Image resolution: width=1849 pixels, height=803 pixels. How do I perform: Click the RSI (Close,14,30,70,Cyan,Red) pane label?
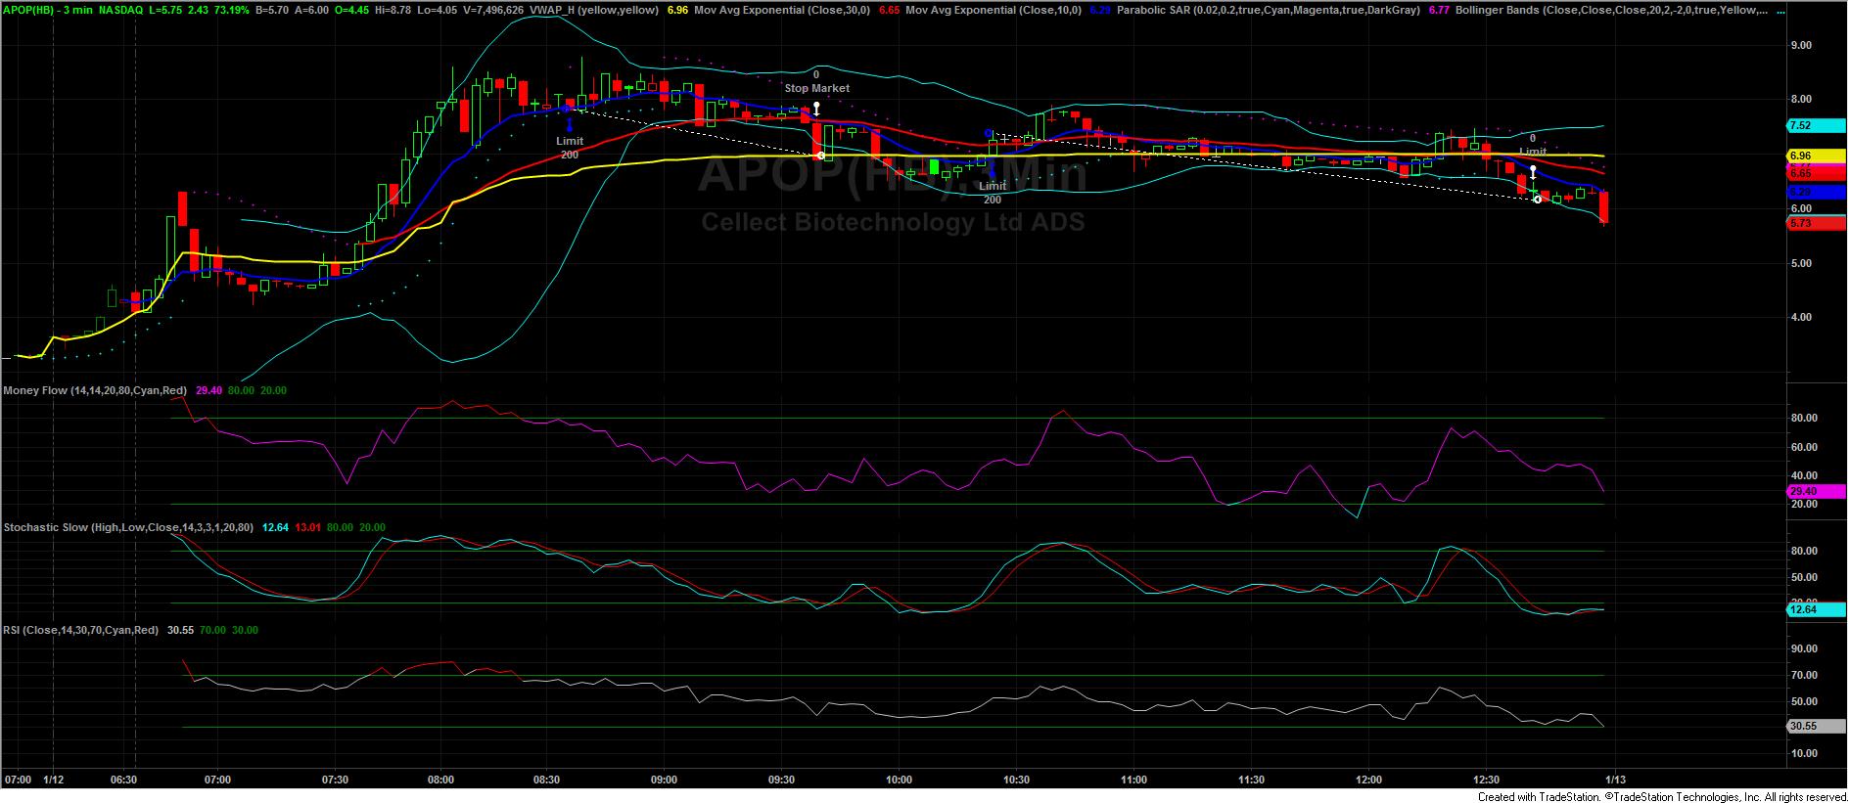pos(81,630)
